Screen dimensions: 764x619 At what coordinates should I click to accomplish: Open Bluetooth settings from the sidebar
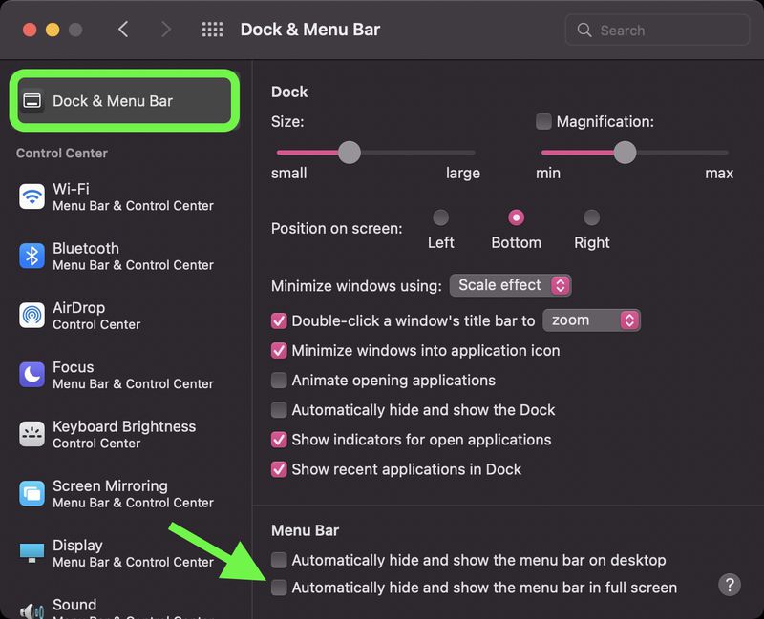coord(76,257)
